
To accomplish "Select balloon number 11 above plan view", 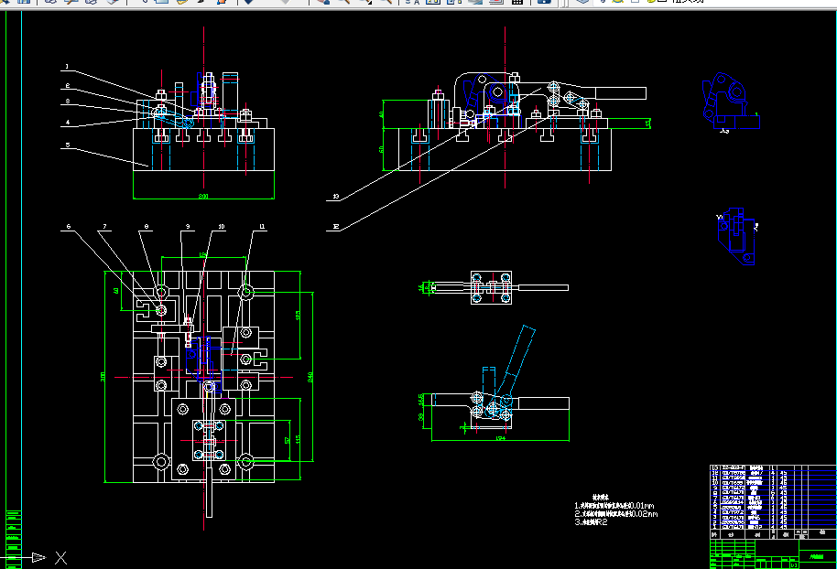I will (x=262, y=227).
